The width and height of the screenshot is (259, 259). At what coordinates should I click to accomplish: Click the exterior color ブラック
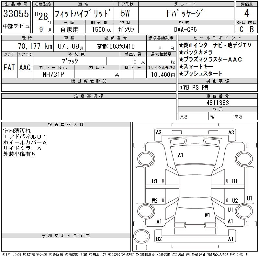[70, 61]
